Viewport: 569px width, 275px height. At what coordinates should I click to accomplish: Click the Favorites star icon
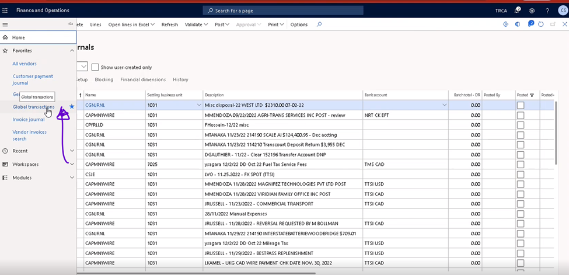coord(5,50)
